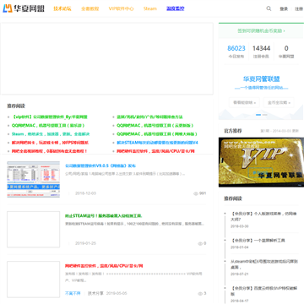
Task: Open QQ网吧MAC link ending 娱乐游
Action: [48, 126]
